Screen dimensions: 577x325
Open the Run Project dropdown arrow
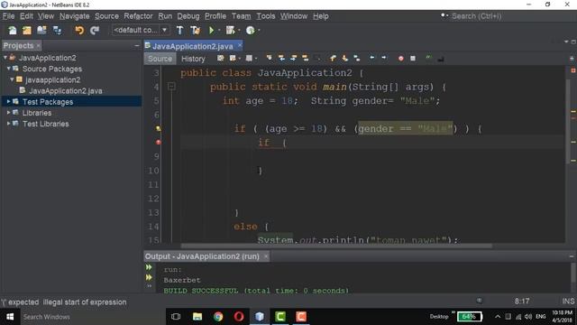coord(219,30)
